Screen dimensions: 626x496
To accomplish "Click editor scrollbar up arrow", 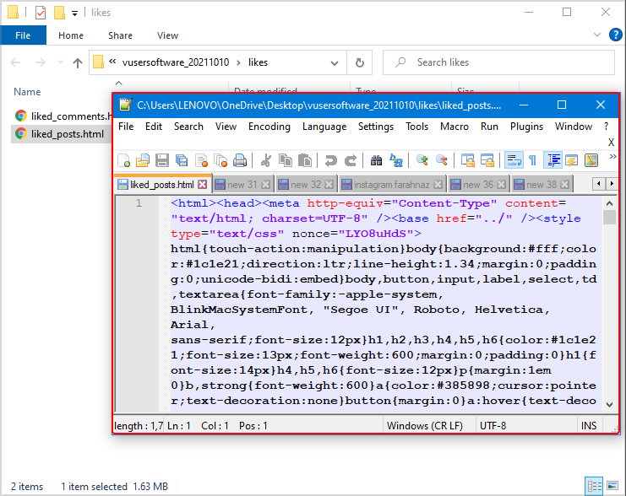I will click(x=609, y=203).
